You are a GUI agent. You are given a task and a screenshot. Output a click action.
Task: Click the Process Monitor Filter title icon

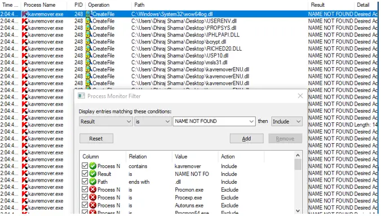tap(81, 96)
